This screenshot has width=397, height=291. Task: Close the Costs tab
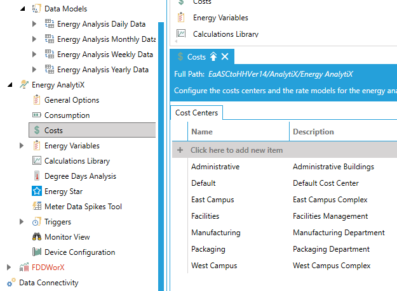coord(225,57)
